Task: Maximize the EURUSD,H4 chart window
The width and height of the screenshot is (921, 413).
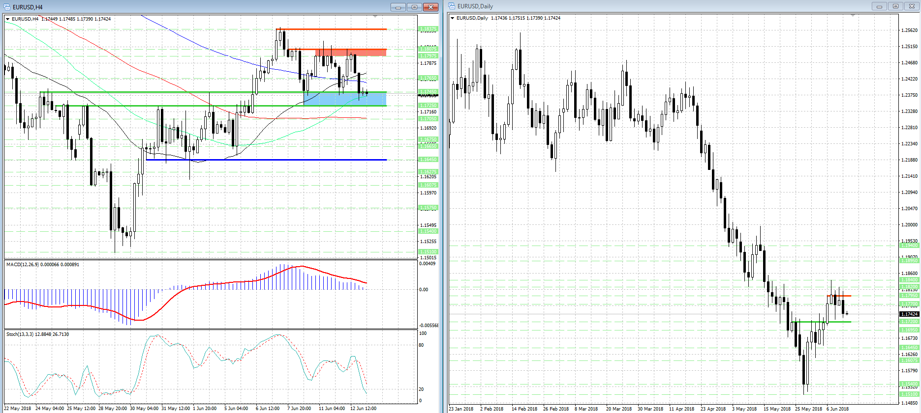Action: (414, 7)
